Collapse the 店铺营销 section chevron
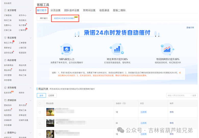This screenshot has width=199, height=138. 30,100
